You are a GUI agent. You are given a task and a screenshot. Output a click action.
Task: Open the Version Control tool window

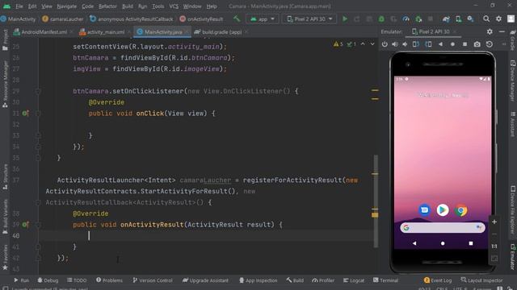[153, 280]
